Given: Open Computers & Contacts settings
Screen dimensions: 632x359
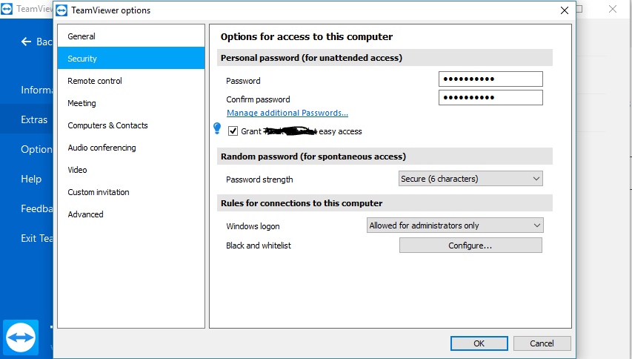Looking at the screenshot, I should 107,125.
